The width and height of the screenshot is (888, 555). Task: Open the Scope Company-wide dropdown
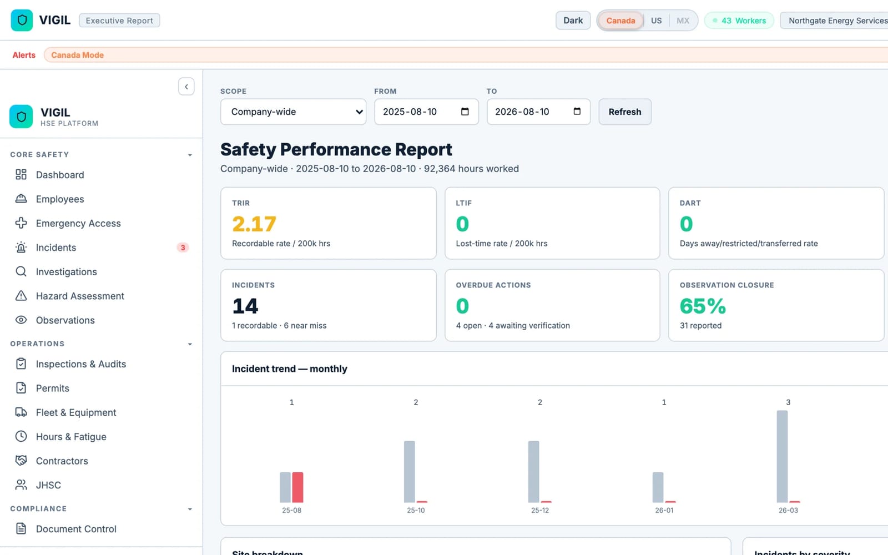pyautogui.click(x=293, y=112)
